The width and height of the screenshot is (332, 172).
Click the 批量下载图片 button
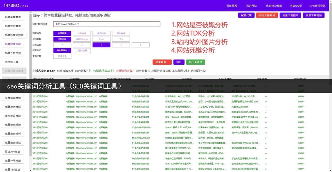coord(290,15)
